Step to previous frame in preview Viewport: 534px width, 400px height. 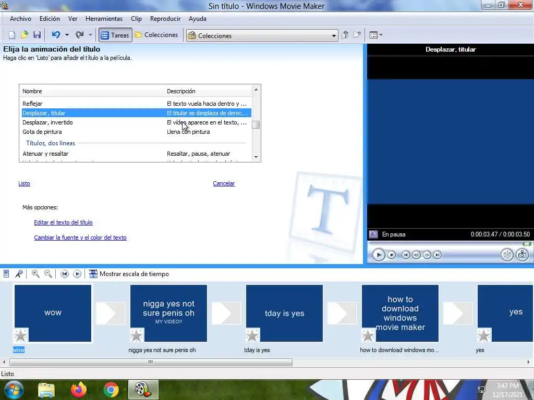[416, 255]
